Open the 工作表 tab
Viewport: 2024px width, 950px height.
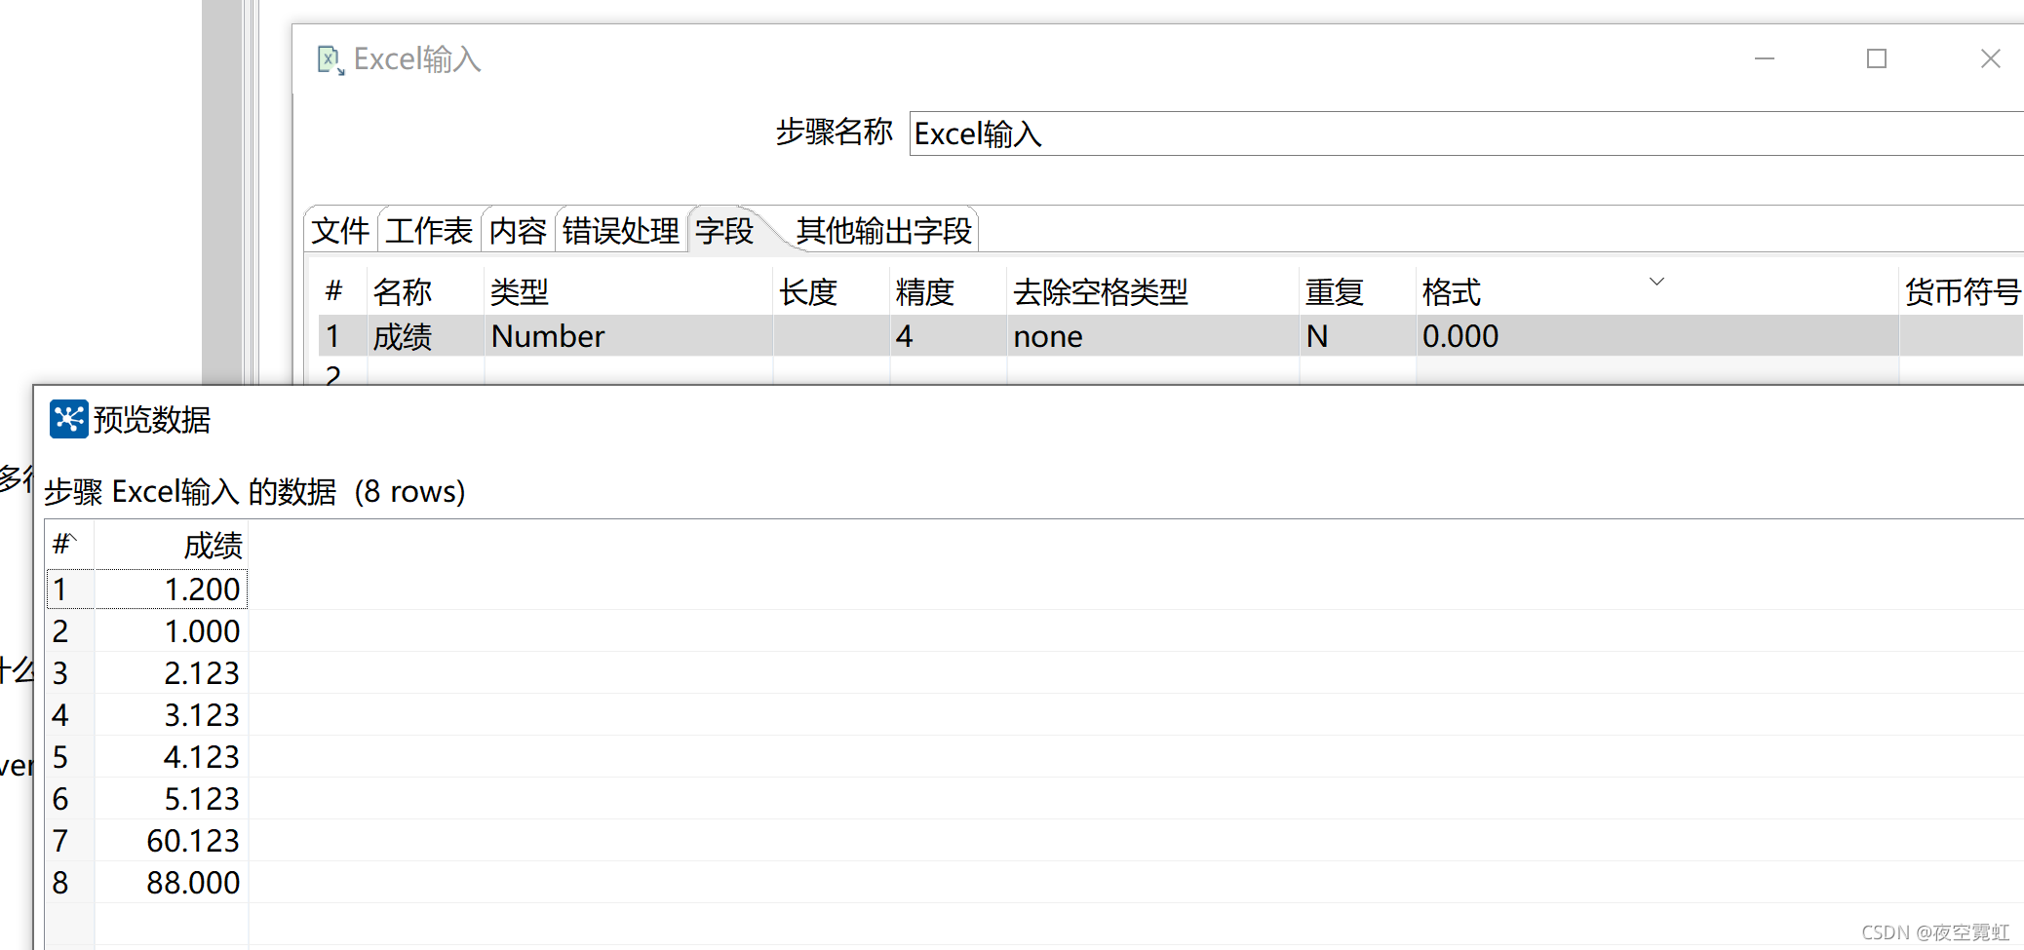[429, 231]
